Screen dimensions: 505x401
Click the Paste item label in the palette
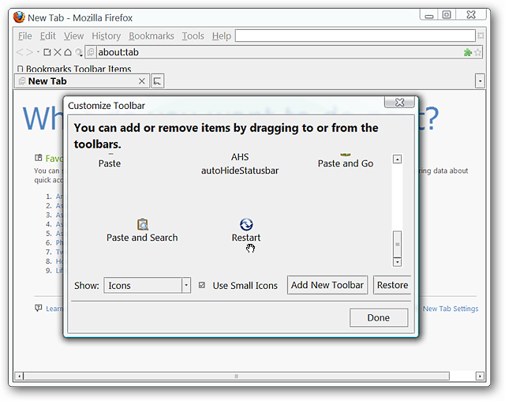(x=110, y=163)
